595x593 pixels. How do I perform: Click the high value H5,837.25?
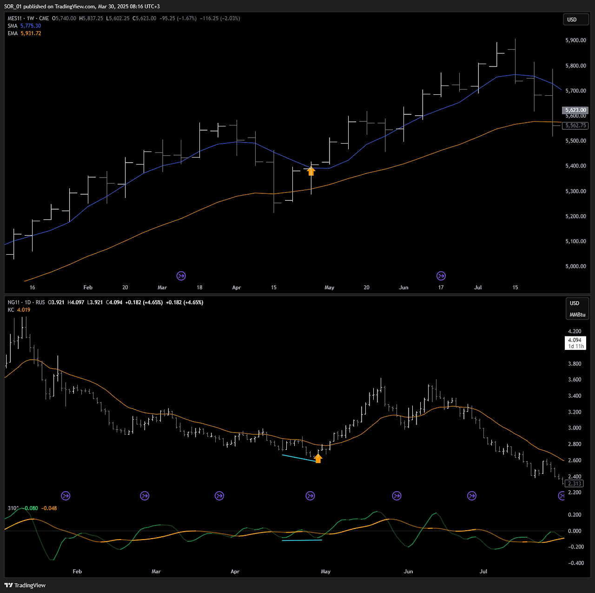coord(91,19)
